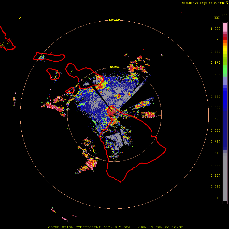Click the 1.000 color scale value

pyautogui.click(x=216, y=28)
